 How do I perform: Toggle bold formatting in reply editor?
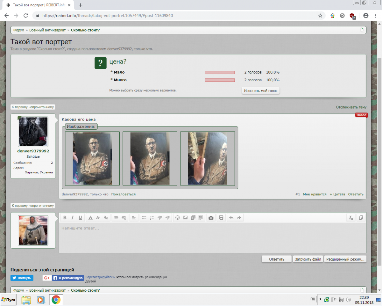click(x=65, y=218)
